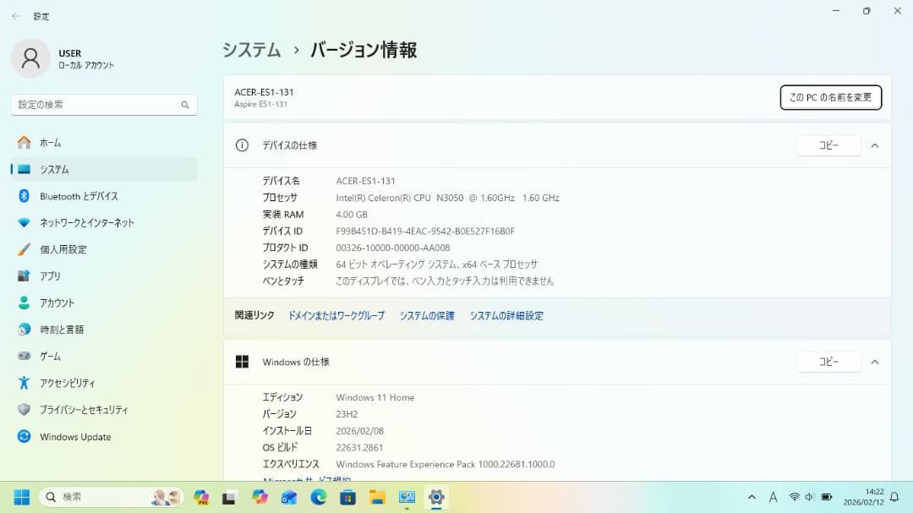Open アプリ settings
The height and width of the screenshot is (513, 913).
104,276
